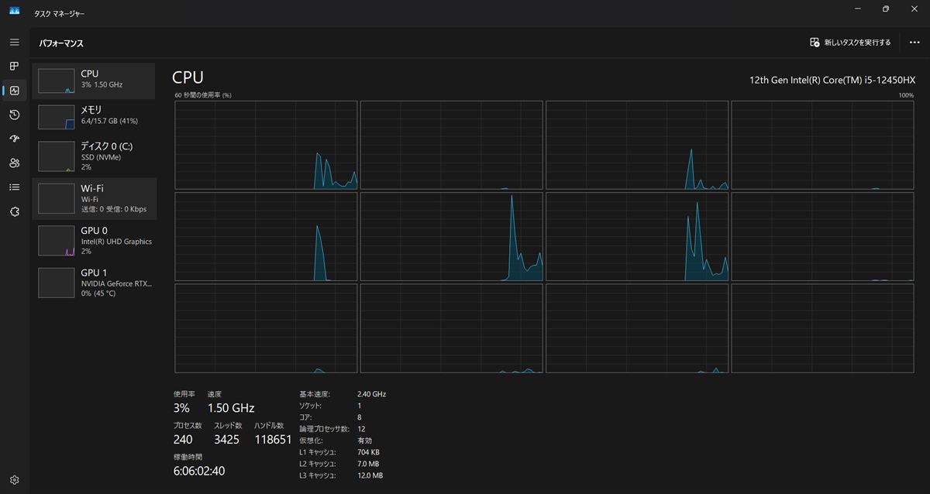Screen dimensions: 930x494
Task: Select メモリ in the performance list
Action: pyautogui.click(x=94, y=117)
